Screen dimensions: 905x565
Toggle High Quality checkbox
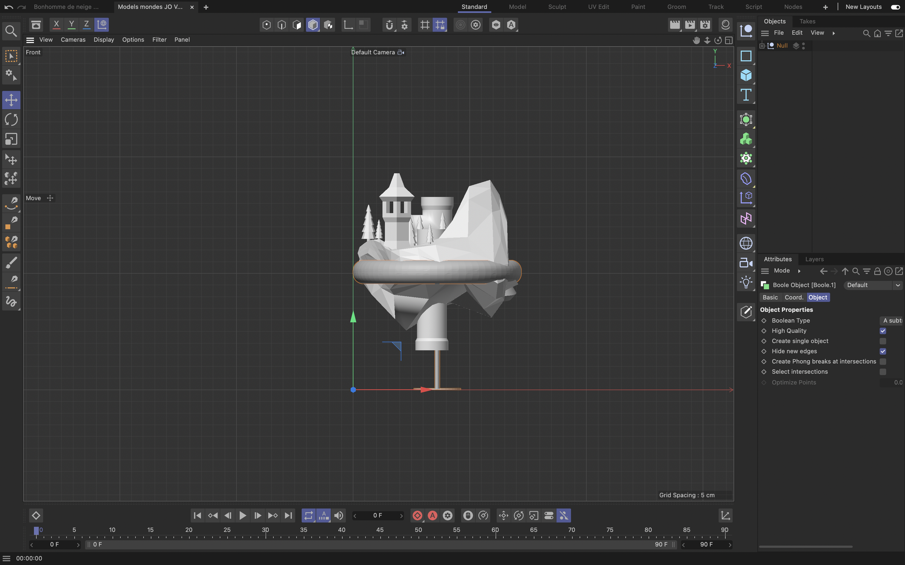(883, 331)
